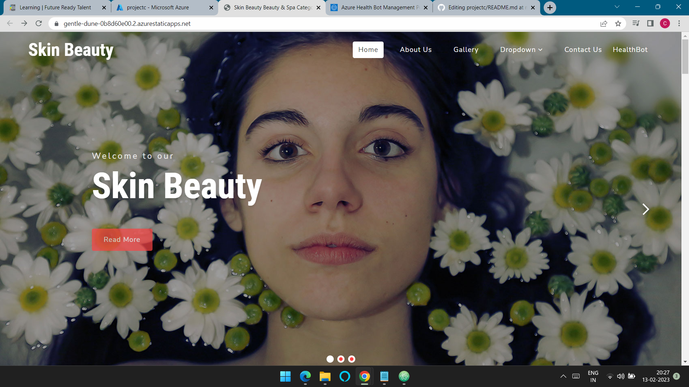
Task: Open the Gallery navigation item
Action: tap(466, 50)
